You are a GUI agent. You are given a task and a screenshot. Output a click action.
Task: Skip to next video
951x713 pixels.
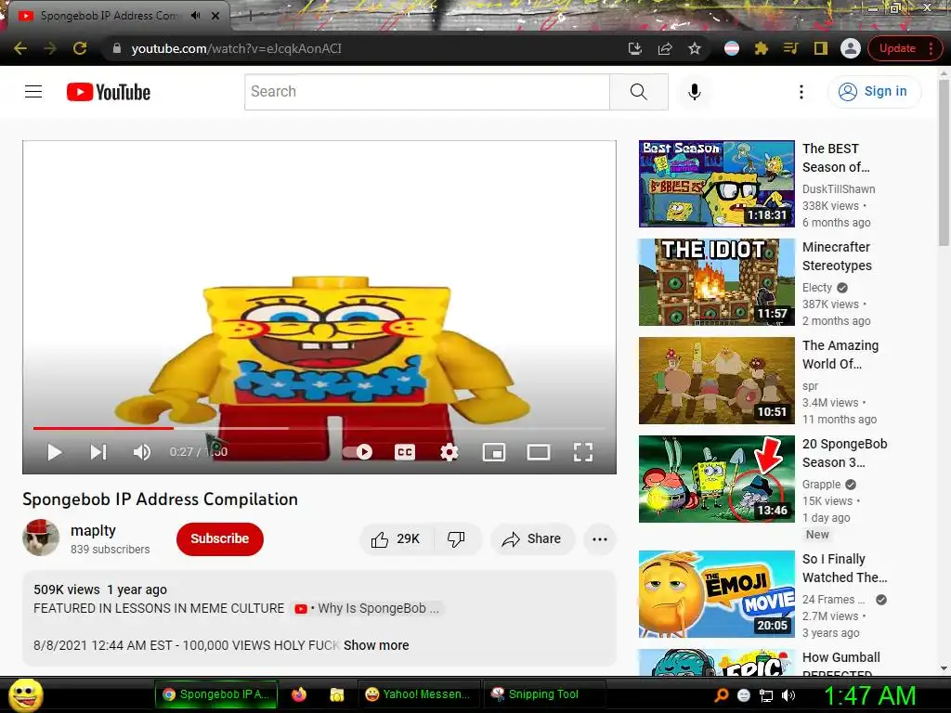98,452
